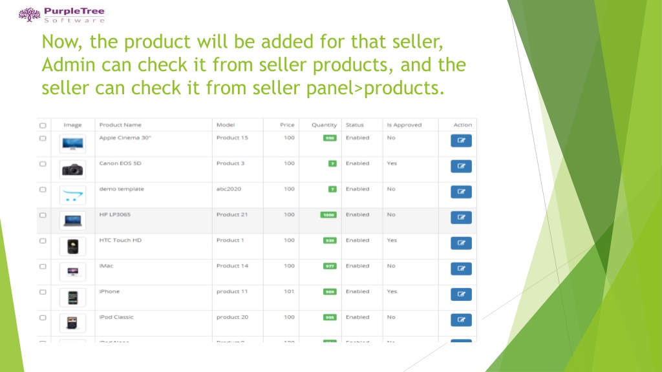The height and width of the screenshot is (372, 662).
Task: Edit the HTC Touch HD product
Action: pyautogui.click(x=461, y=243)
